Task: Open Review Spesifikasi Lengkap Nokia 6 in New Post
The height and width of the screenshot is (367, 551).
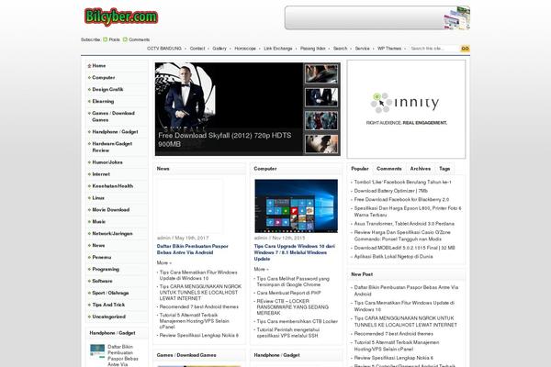Action: click(394, 358)
